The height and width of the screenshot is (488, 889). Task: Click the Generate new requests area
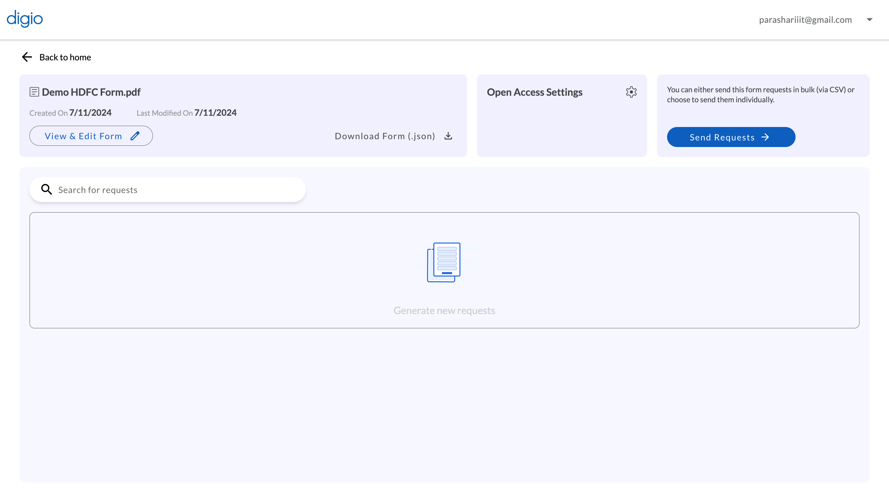pos(444,310)
